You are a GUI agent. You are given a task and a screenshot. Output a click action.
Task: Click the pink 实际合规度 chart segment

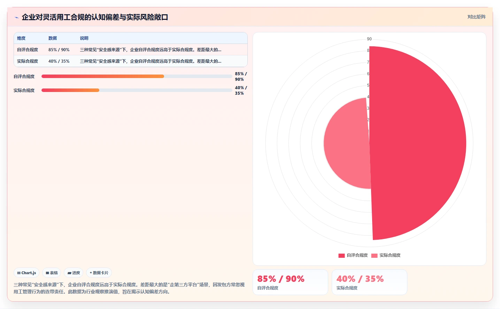coord(347,143)
